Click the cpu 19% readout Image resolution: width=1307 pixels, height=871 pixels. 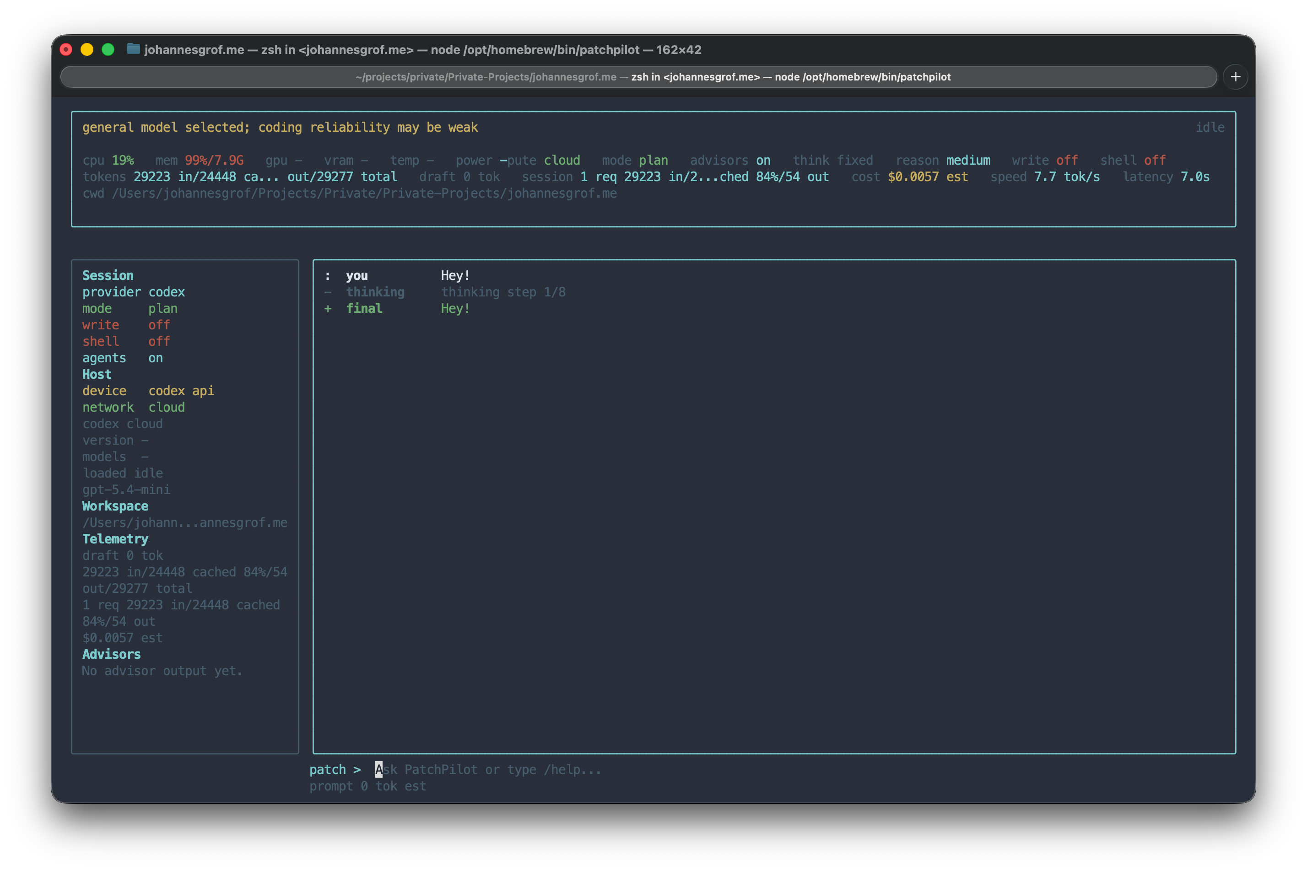[108, 160]
